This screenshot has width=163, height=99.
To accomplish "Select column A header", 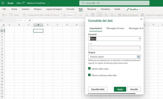I will click(9, 25).
